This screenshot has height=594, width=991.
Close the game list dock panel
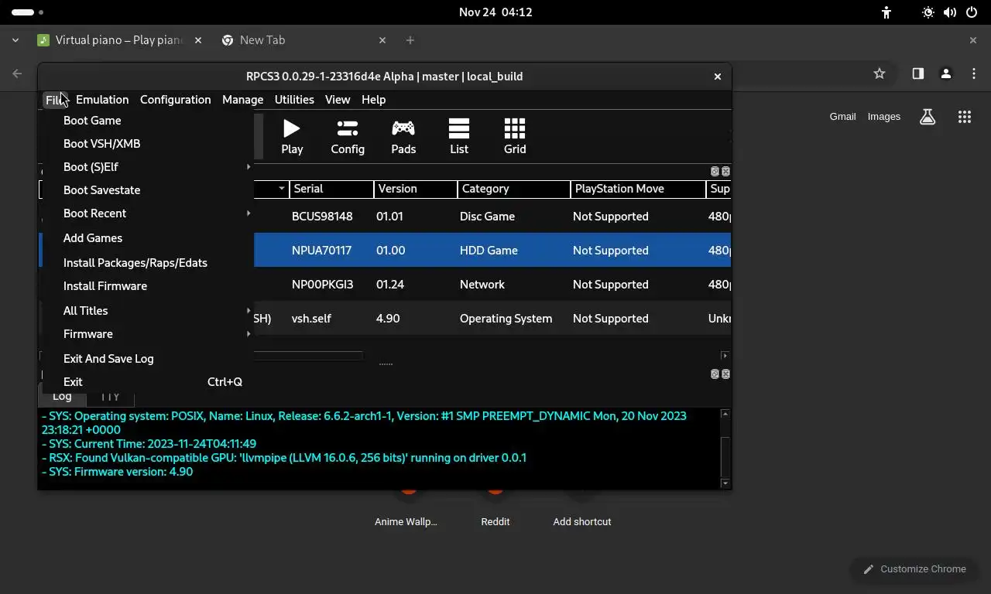point(725,172)
